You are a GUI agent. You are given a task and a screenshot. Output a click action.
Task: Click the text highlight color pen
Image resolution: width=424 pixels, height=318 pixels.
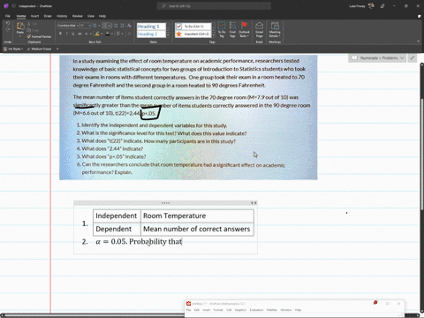[x=97, y=34]
